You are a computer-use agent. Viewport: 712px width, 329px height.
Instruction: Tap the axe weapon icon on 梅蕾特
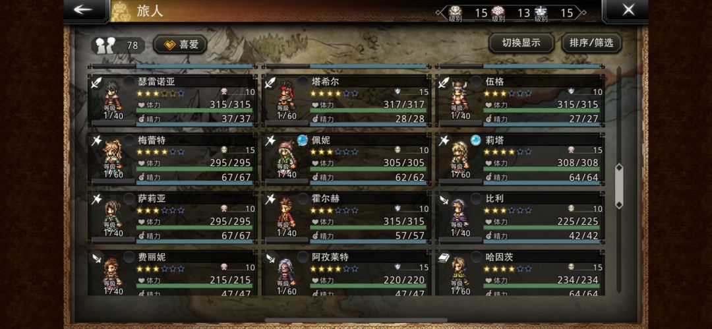tap(97, 141)
